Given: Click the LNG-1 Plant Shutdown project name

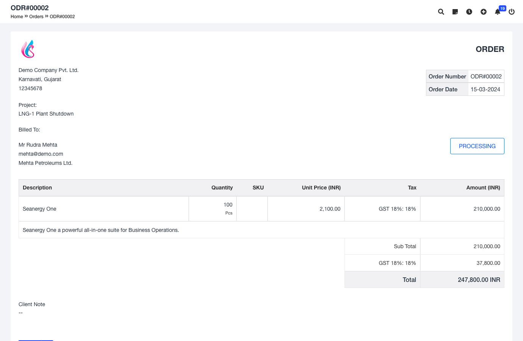Looking at the screenshot, I should pyautogui.click(x=46, y=114).
